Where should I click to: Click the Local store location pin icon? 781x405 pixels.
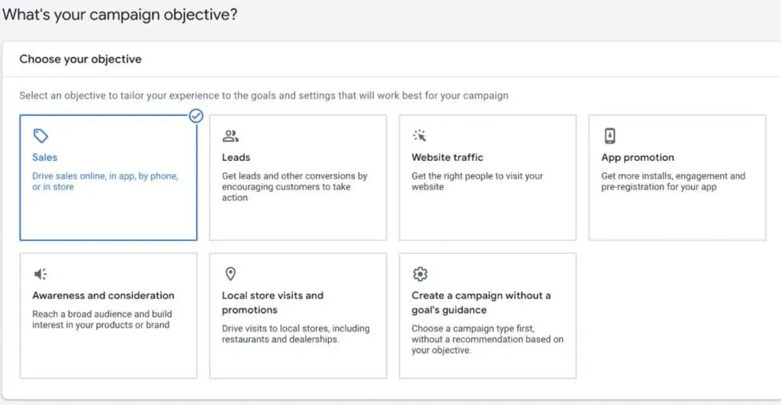pos(230,274)
